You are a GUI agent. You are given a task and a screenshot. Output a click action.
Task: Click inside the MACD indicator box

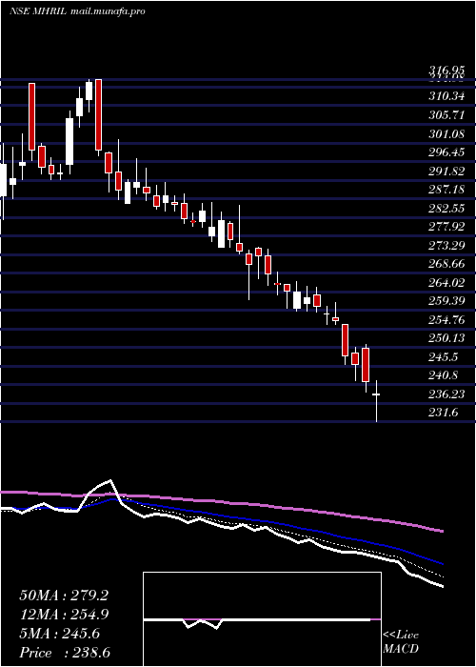(262, 619)
